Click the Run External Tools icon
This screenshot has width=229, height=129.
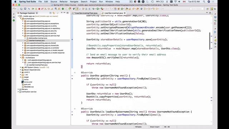coord(102,9)
